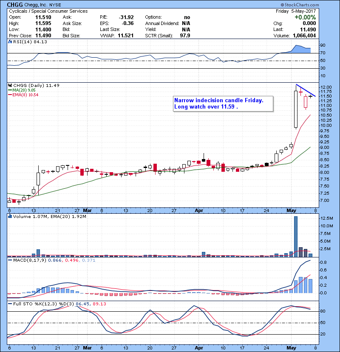Click the stochastic %K value 86.45

pyautogui.click(x=82, y=304)
